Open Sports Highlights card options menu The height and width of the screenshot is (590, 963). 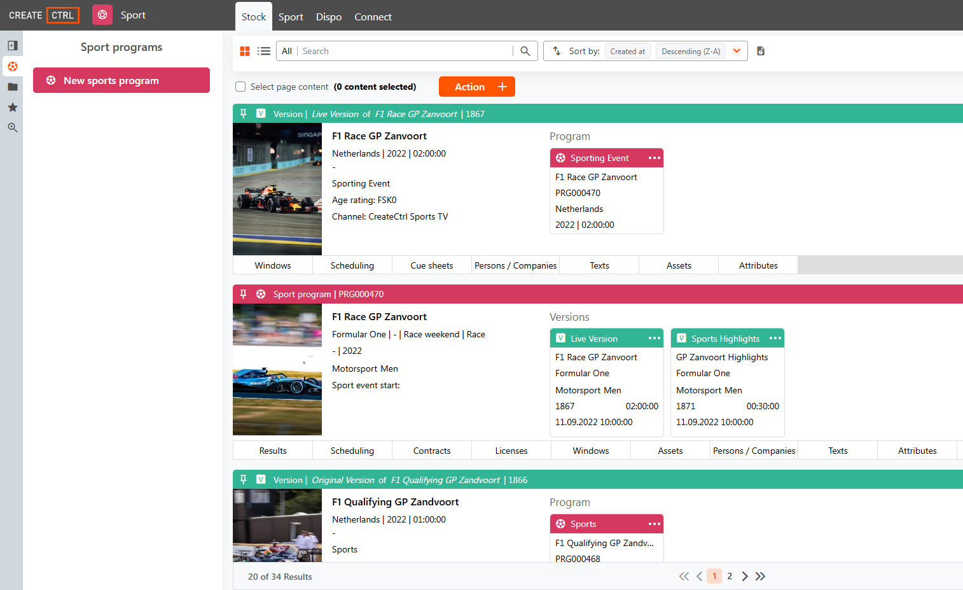[775, 338]
